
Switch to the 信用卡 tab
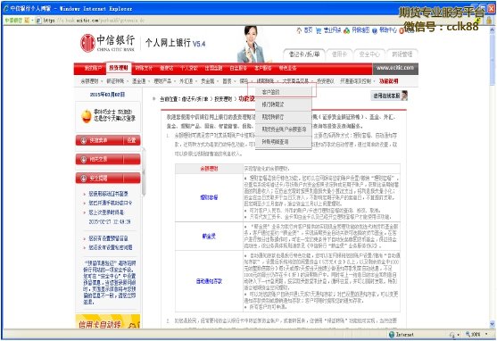(339, 54)
